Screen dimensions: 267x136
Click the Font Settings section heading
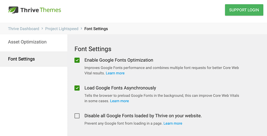93,49
